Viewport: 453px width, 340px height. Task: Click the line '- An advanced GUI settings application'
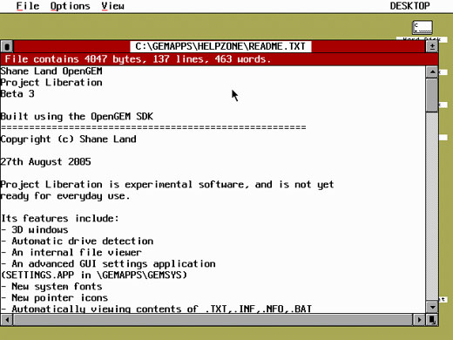108,264
